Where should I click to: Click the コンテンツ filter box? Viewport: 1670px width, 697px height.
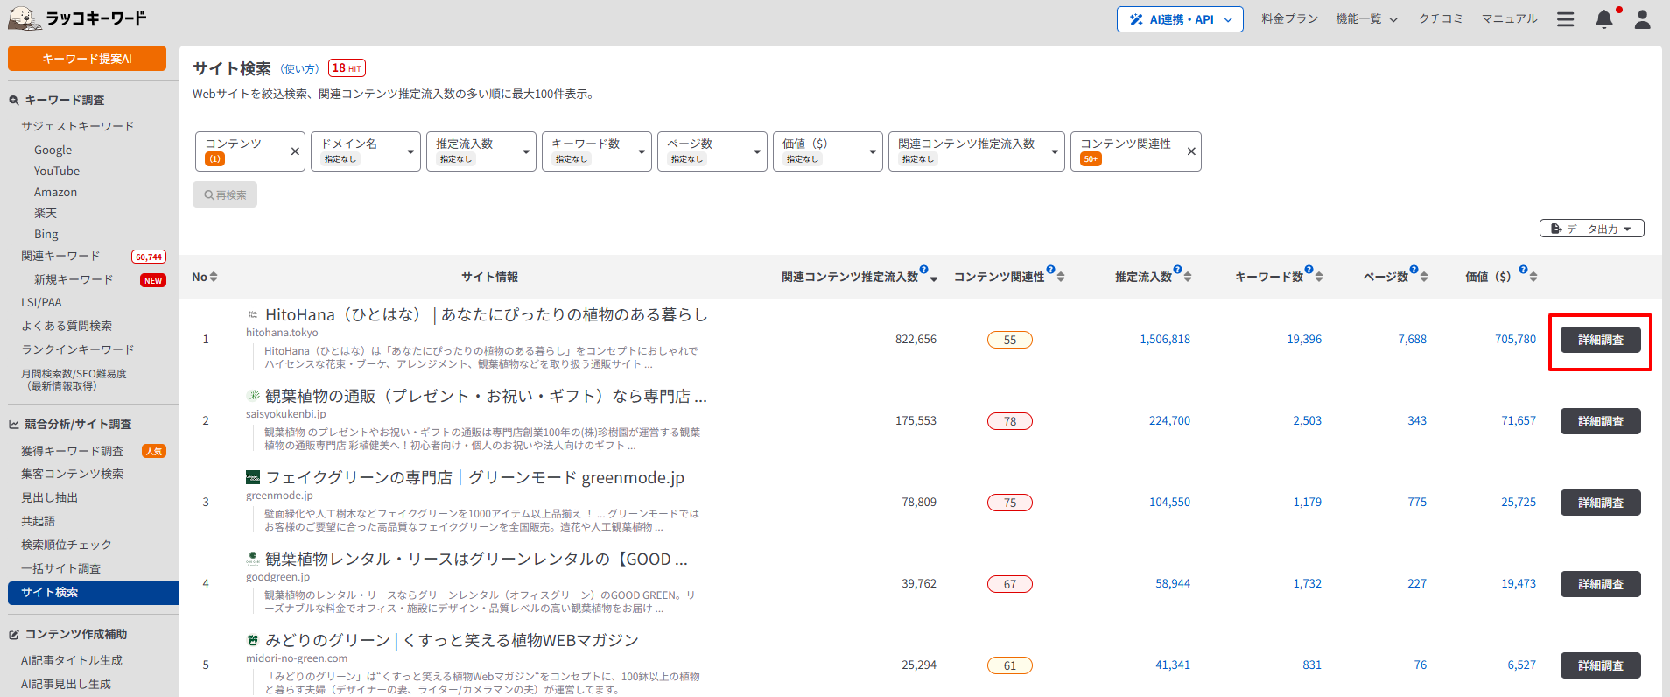tap(249, 151)
